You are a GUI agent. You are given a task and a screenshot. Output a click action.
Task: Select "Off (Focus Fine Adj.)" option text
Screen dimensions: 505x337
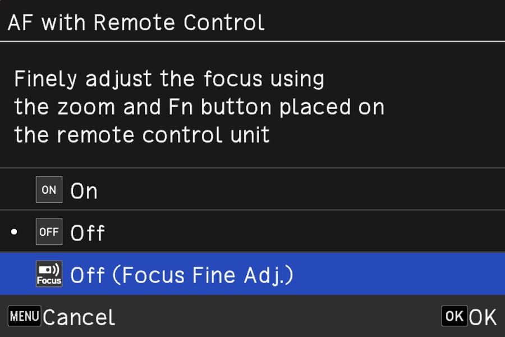(x=182, y=275)
